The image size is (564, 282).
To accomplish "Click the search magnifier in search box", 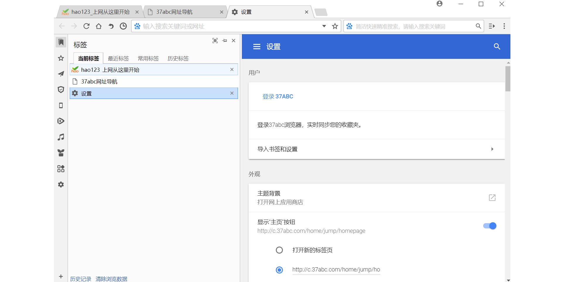I will [x=478, y=26].
